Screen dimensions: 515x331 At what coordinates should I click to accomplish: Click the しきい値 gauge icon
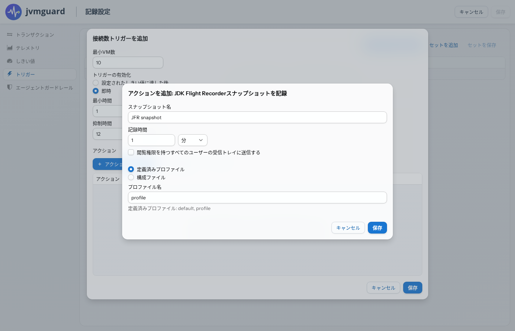[10, 61]
